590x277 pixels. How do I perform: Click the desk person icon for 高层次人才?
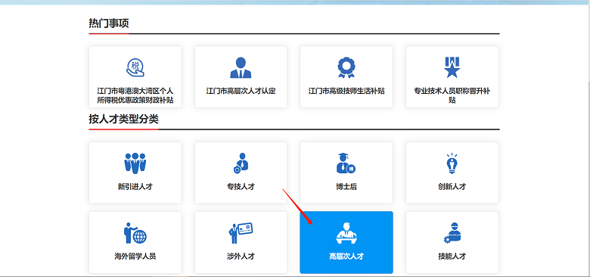coord(346,233)
